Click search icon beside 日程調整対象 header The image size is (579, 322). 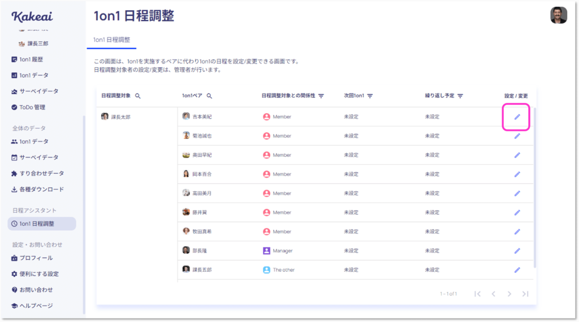click(x=138, y=96)
